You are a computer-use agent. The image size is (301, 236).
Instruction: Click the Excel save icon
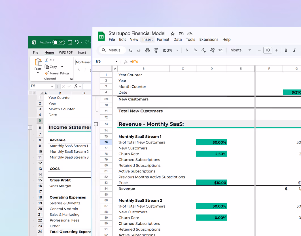pos(70,42)
